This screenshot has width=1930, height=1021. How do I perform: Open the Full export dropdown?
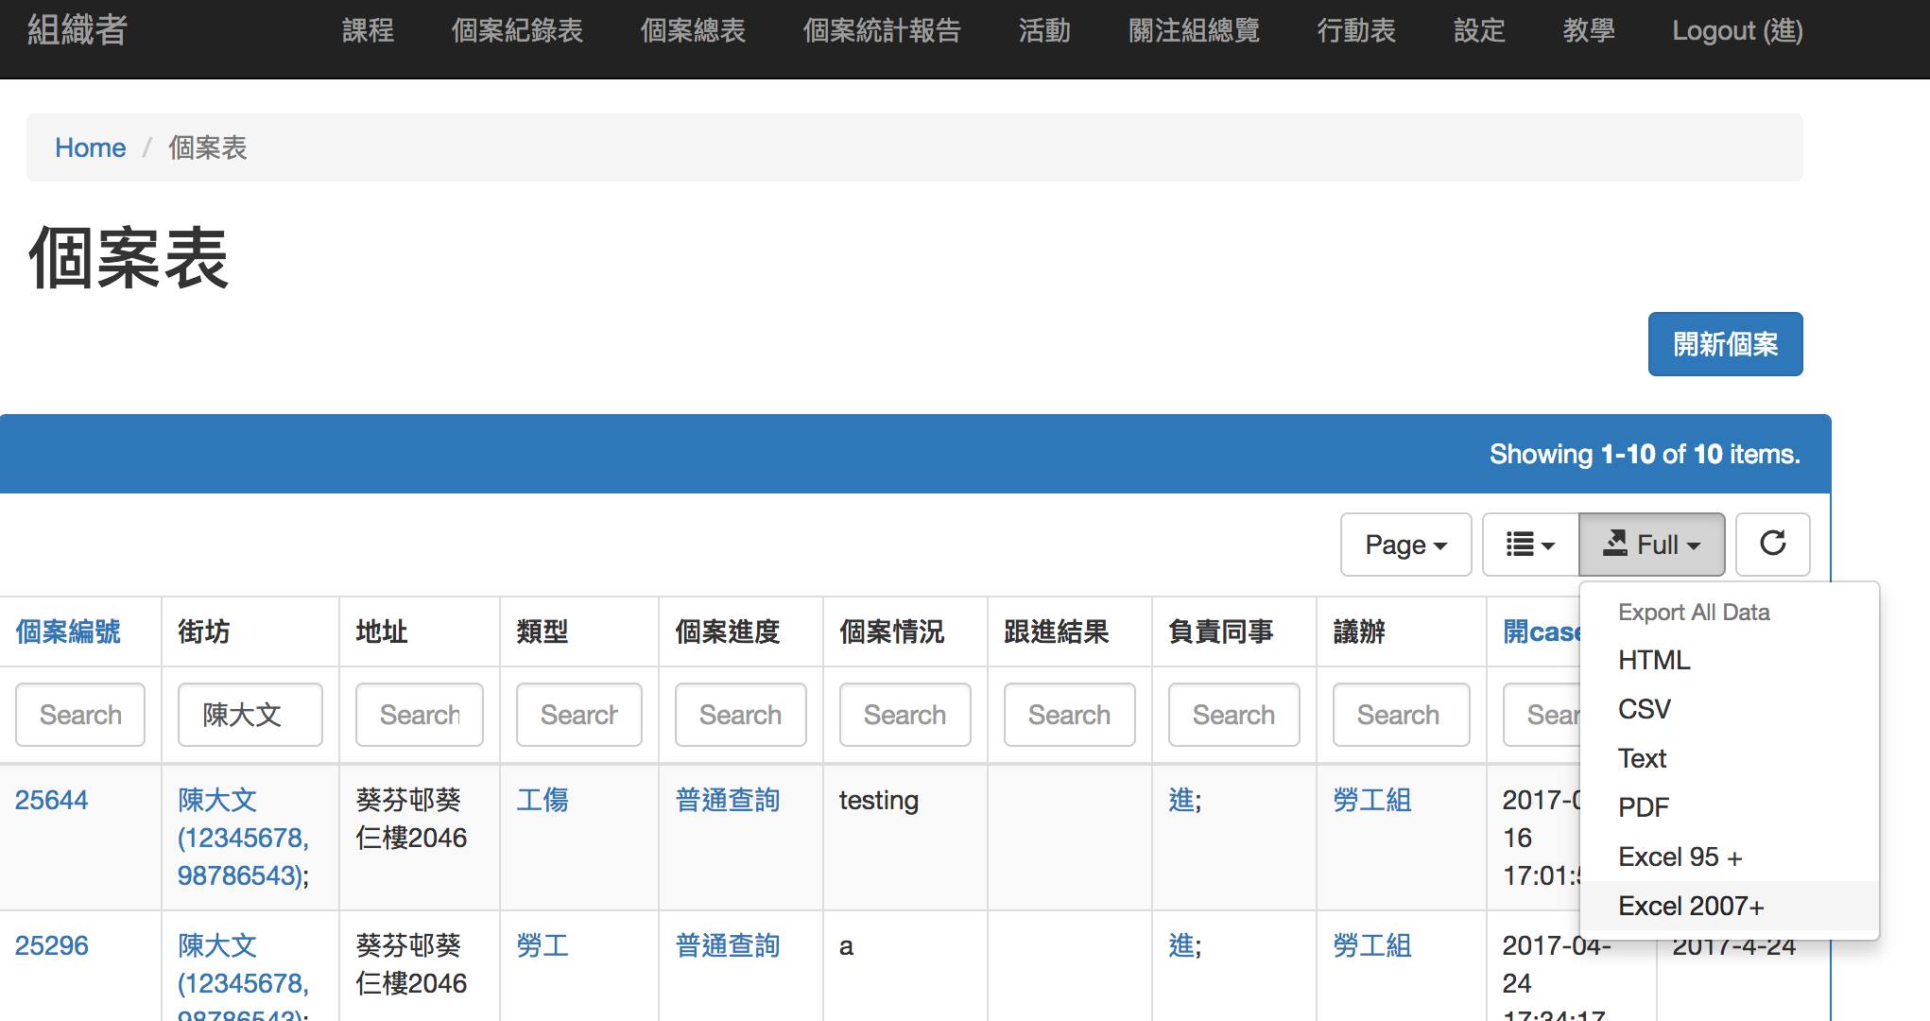tap(1651, 545)
